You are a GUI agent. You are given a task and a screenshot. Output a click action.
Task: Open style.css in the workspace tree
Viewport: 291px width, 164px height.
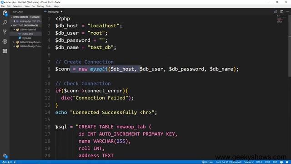click(x=25, y=38)
